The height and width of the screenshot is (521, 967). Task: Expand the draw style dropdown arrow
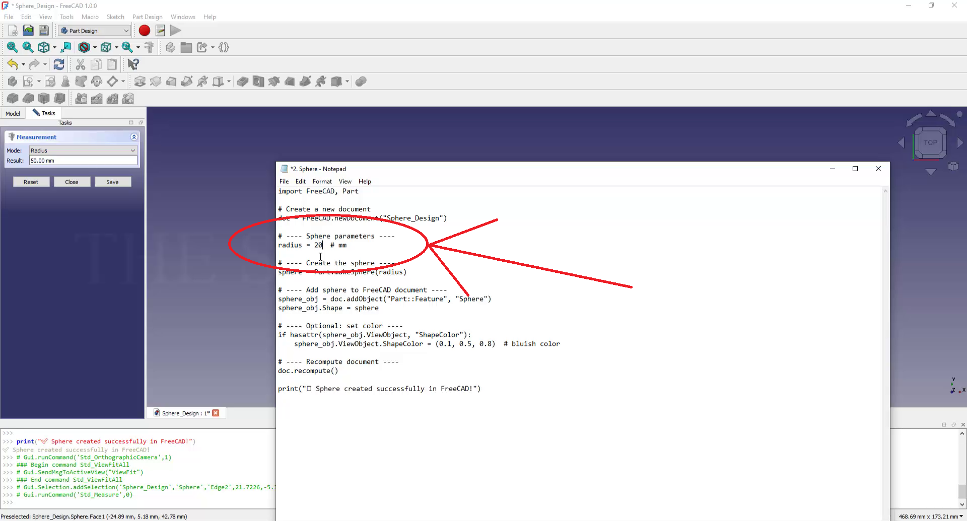click(x=95, y=48)
